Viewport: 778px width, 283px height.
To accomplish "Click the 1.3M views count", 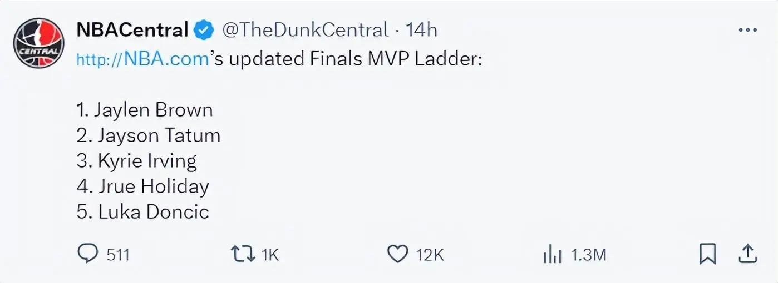I will point(588,255).
